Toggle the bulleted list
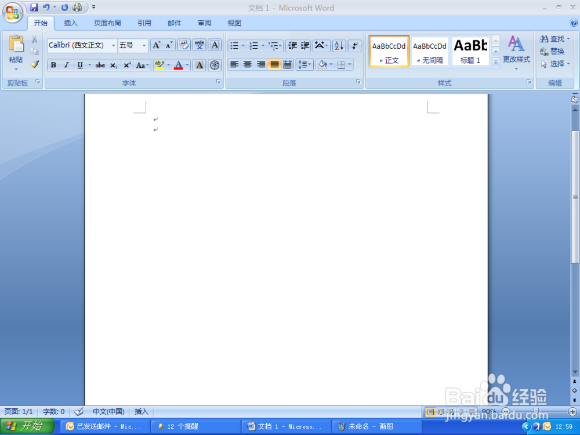This screenshot has height=435, width=580. [234, 44]
